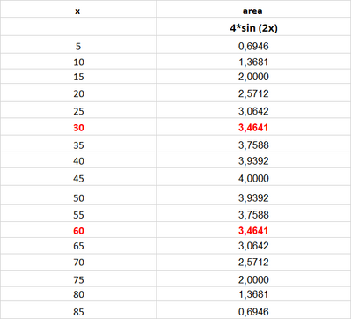Select the x cell with value 40
This screenshot has height=319, width=351.
click(78, 160)
